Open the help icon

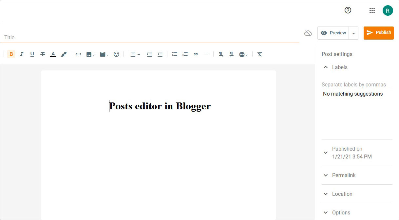348,10
